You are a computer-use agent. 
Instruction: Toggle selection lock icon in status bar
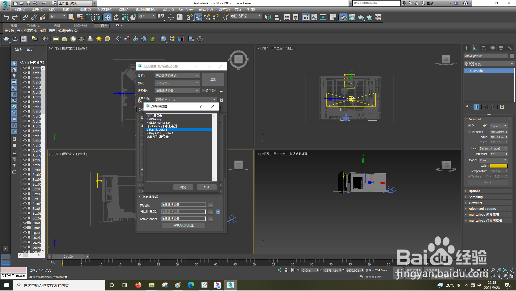pos(286,271)
